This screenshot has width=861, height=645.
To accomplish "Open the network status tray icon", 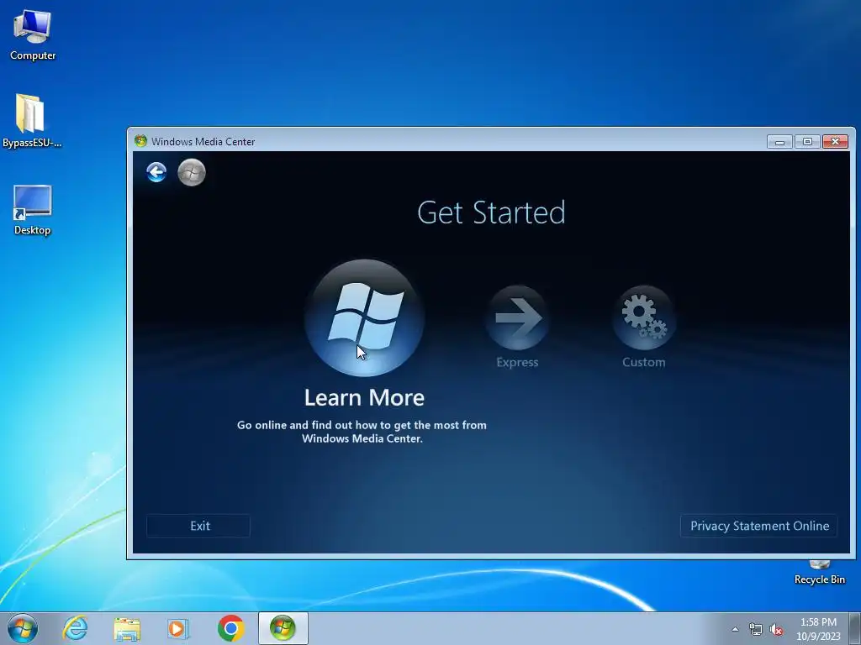I will [x=756, y=630].
